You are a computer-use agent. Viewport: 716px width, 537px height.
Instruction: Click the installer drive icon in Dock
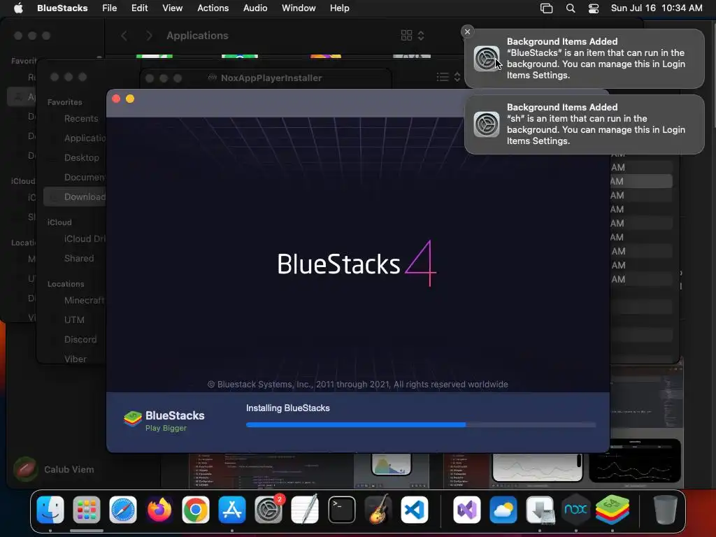(x=540, y=510)
